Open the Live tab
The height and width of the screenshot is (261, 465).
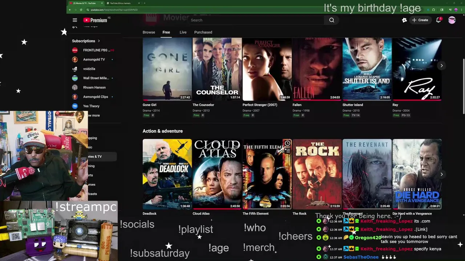(183, 32)
